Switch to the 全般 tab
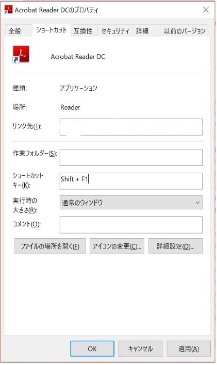 click(x=15, y=31)
